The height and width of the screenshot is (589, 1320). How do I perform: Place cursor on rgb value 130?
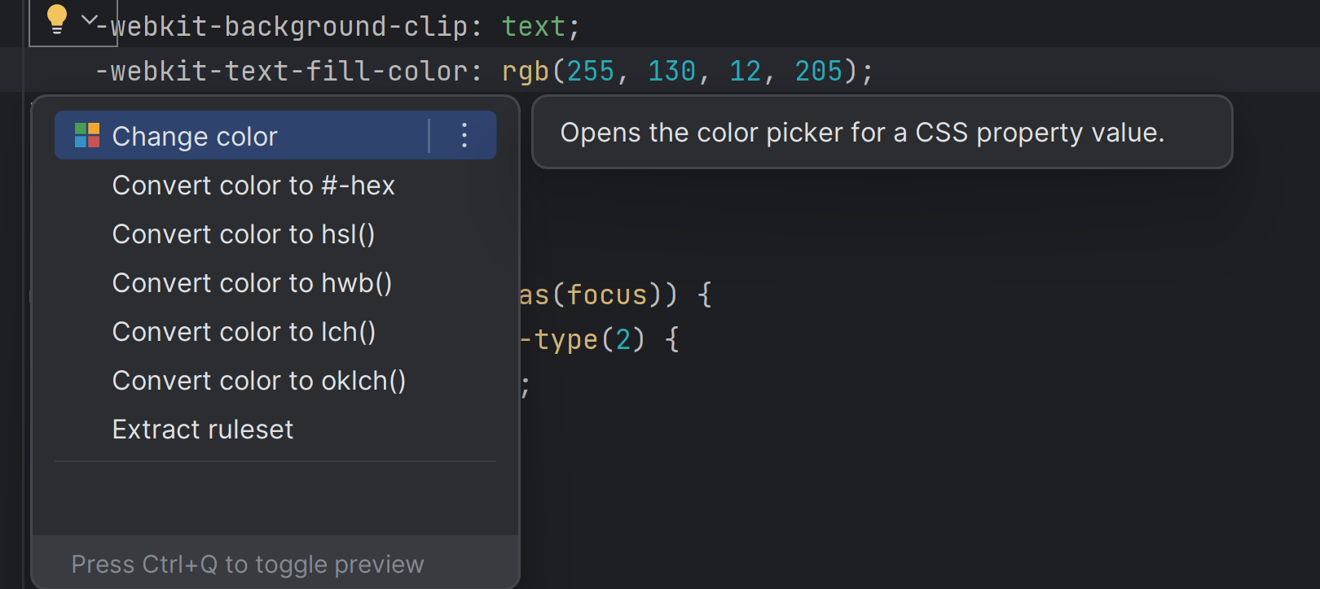coord(671,72)
